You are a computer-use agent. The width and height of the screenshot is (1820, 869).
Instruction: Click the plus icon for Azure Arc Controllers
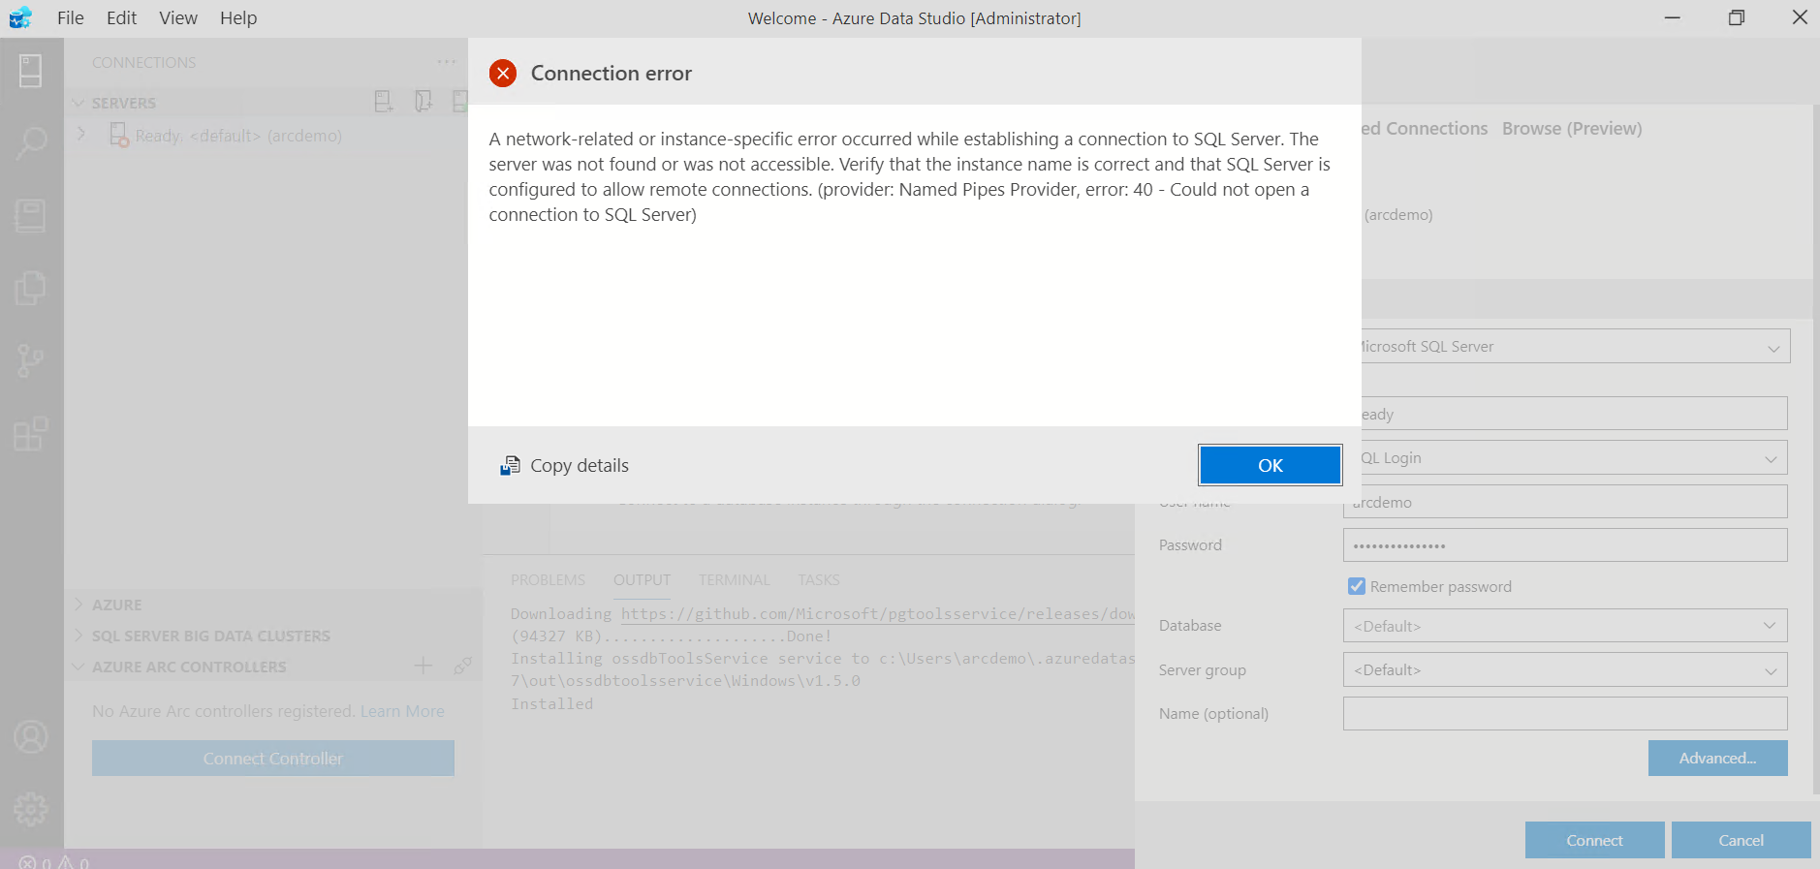(424, 666)
